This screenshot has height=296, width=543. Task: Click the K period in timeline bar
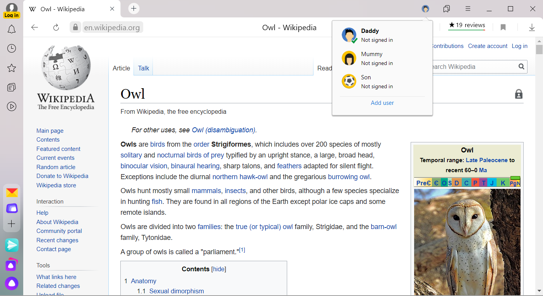(503, 183)
